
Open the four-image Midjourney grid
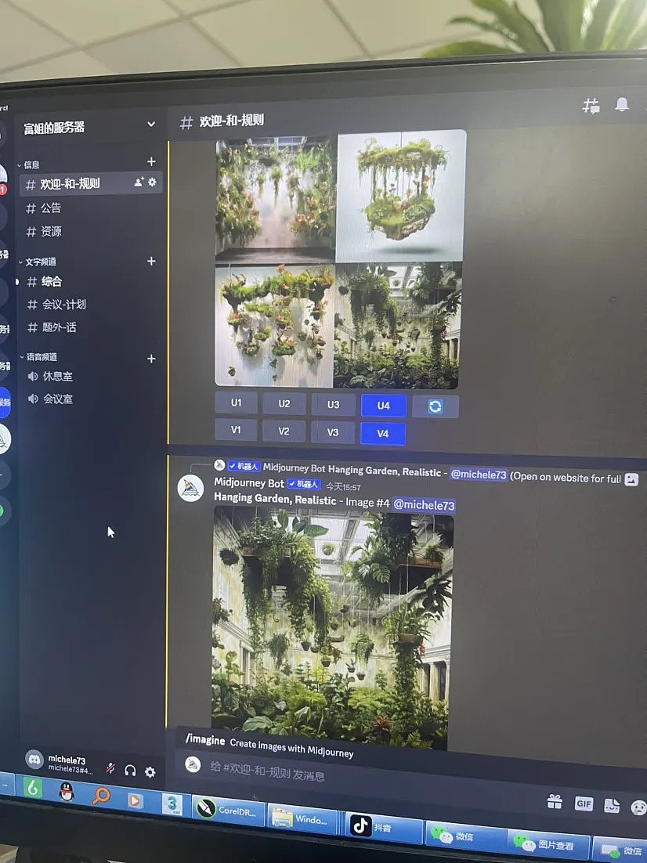pos(339,260)
